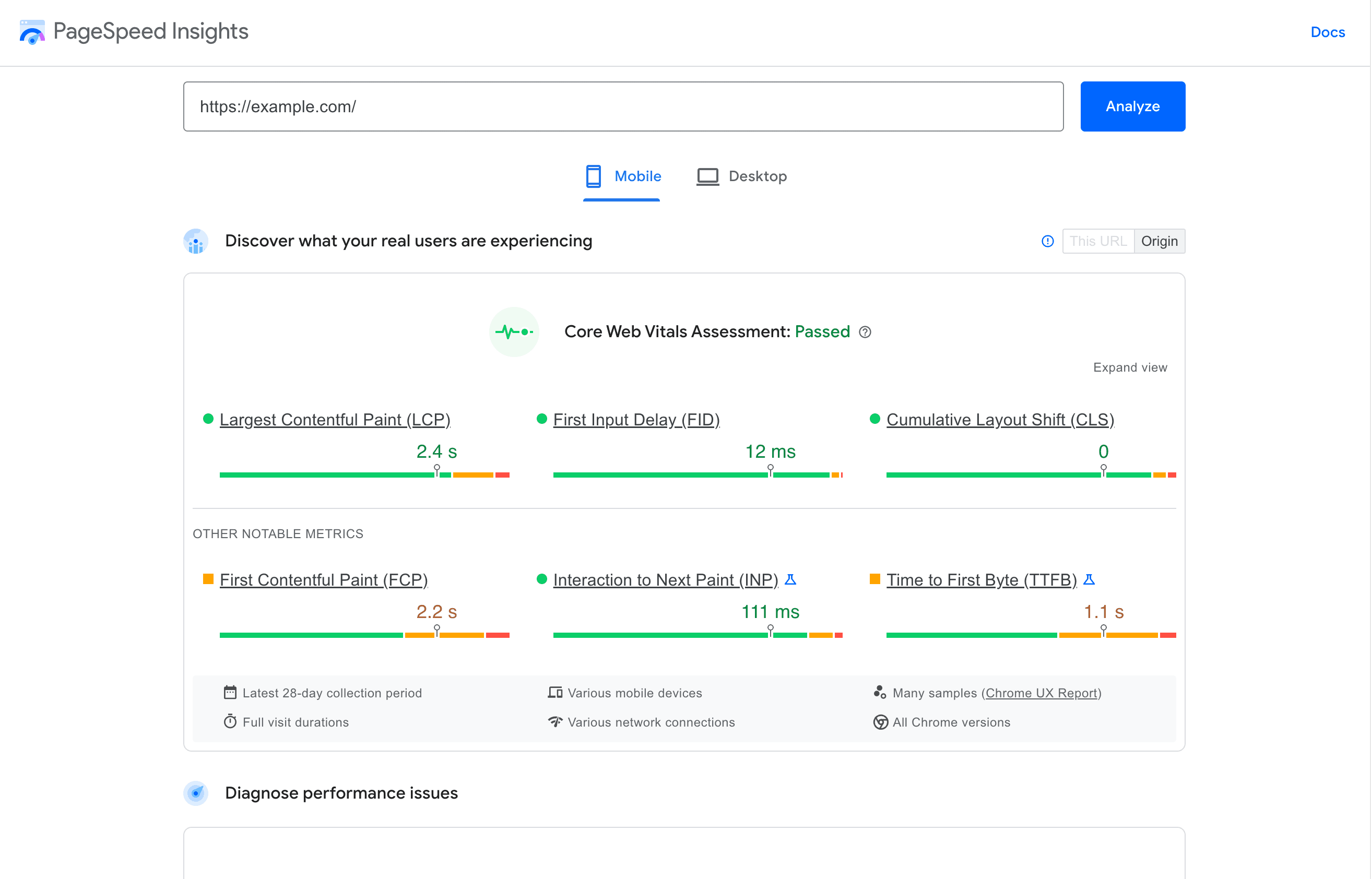Open Cumulative Layout Shift (CLS) link
The width and height of the screenshot is (1371, 879).
pos(1000,420)
